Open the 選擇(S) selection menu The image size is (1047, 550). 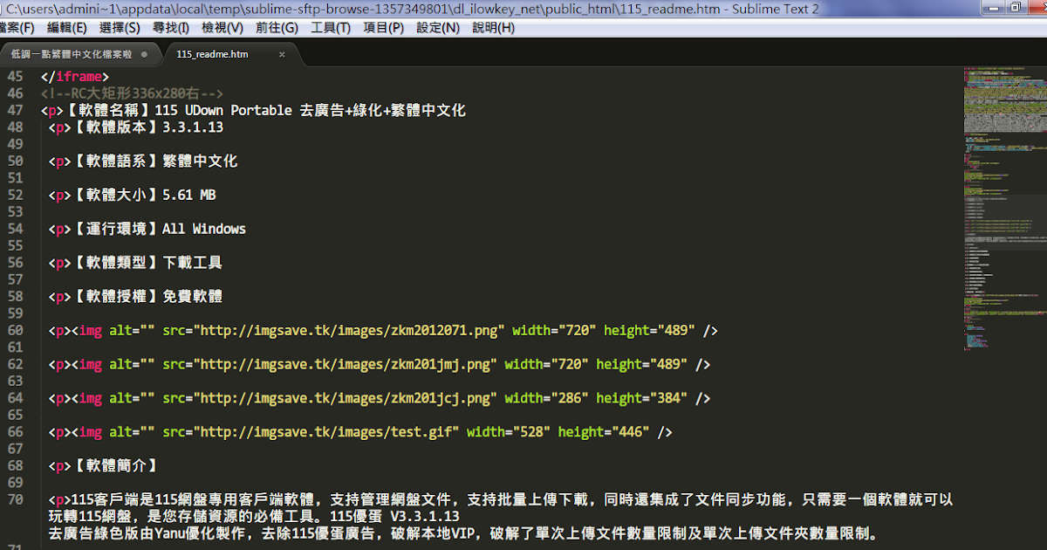(x=120, y=27)
